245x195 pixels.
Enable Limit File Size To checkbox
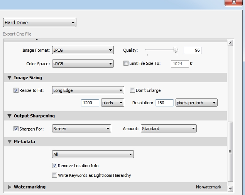(126, 63)
